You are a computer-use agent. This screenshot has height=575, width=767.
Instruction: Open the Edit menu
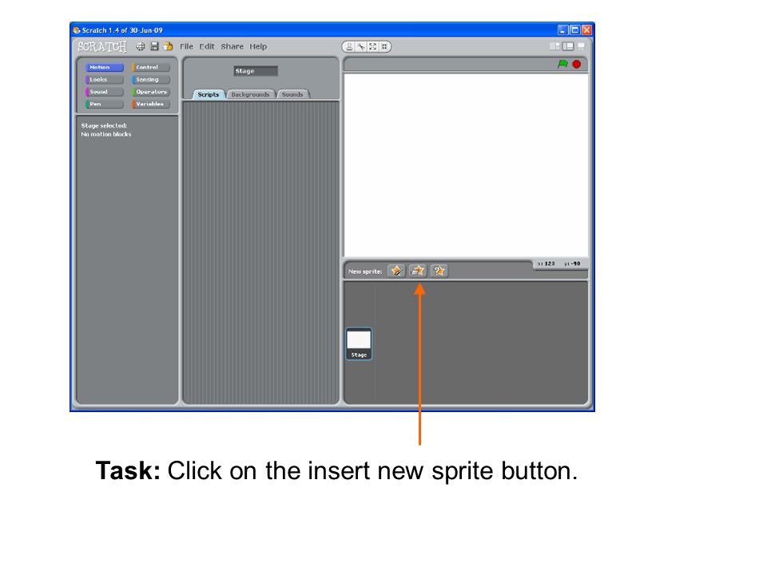(207, 46)
